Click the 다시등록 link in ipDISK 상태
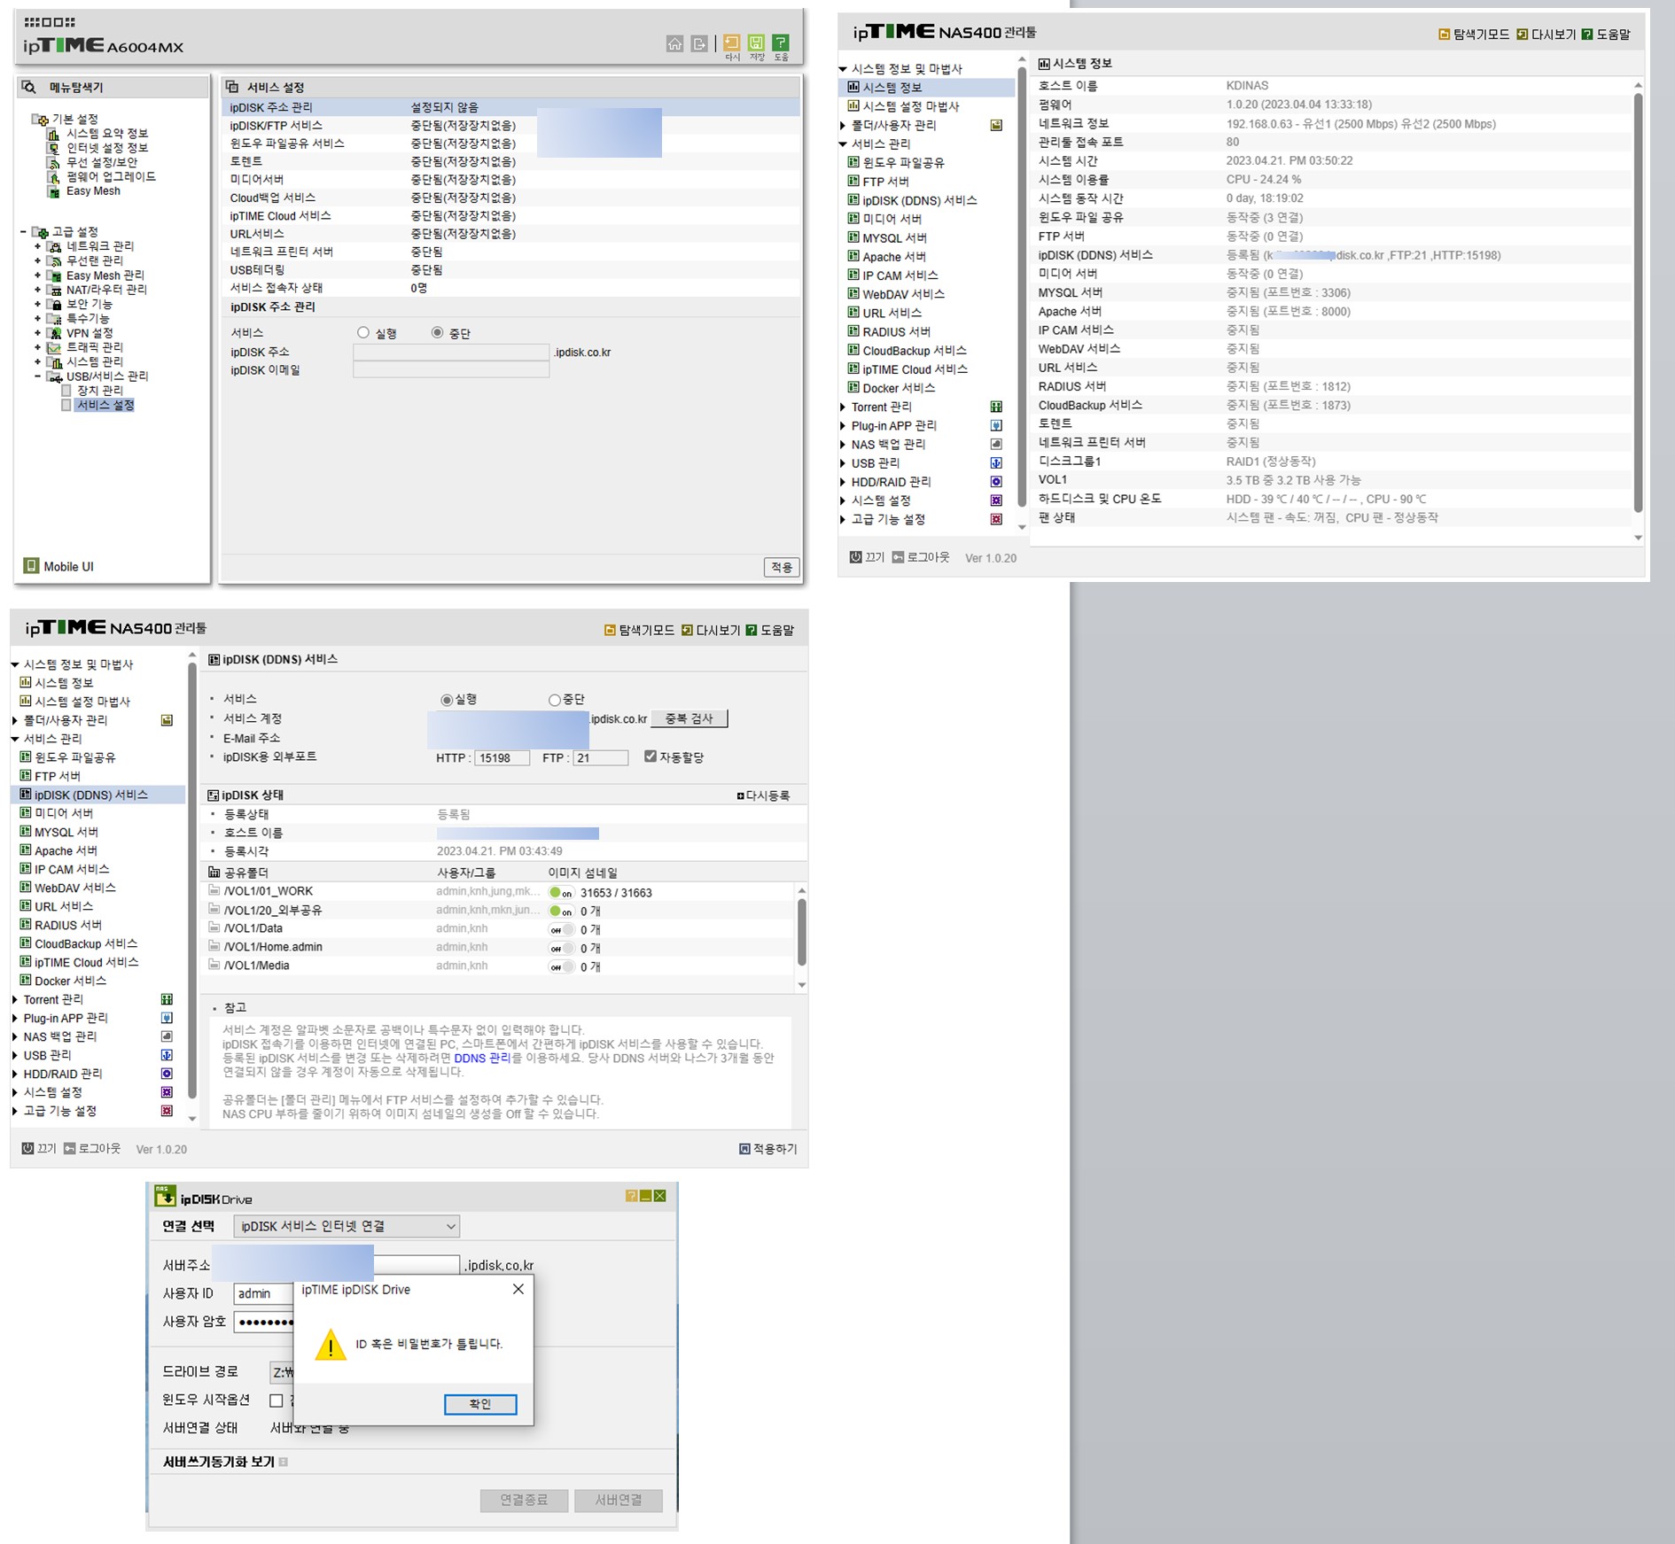Image resolution: width=1675 pixels, height=1544 pixels. [x=763, y=795]
